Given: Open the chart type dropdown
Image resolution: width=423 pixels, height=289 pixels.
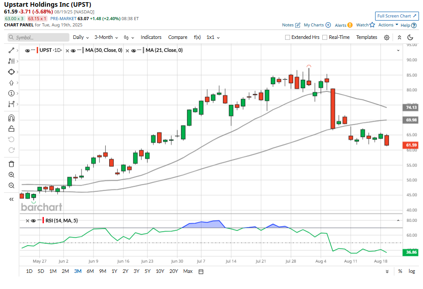Looking at the screenshot, I should point(129,38).
